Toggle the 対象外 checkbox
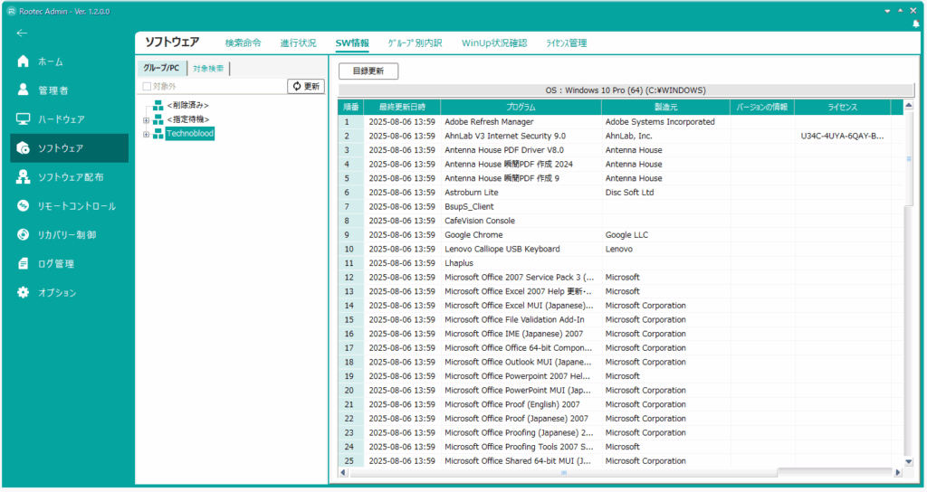927x492 pixels. [x=147, y=87]
